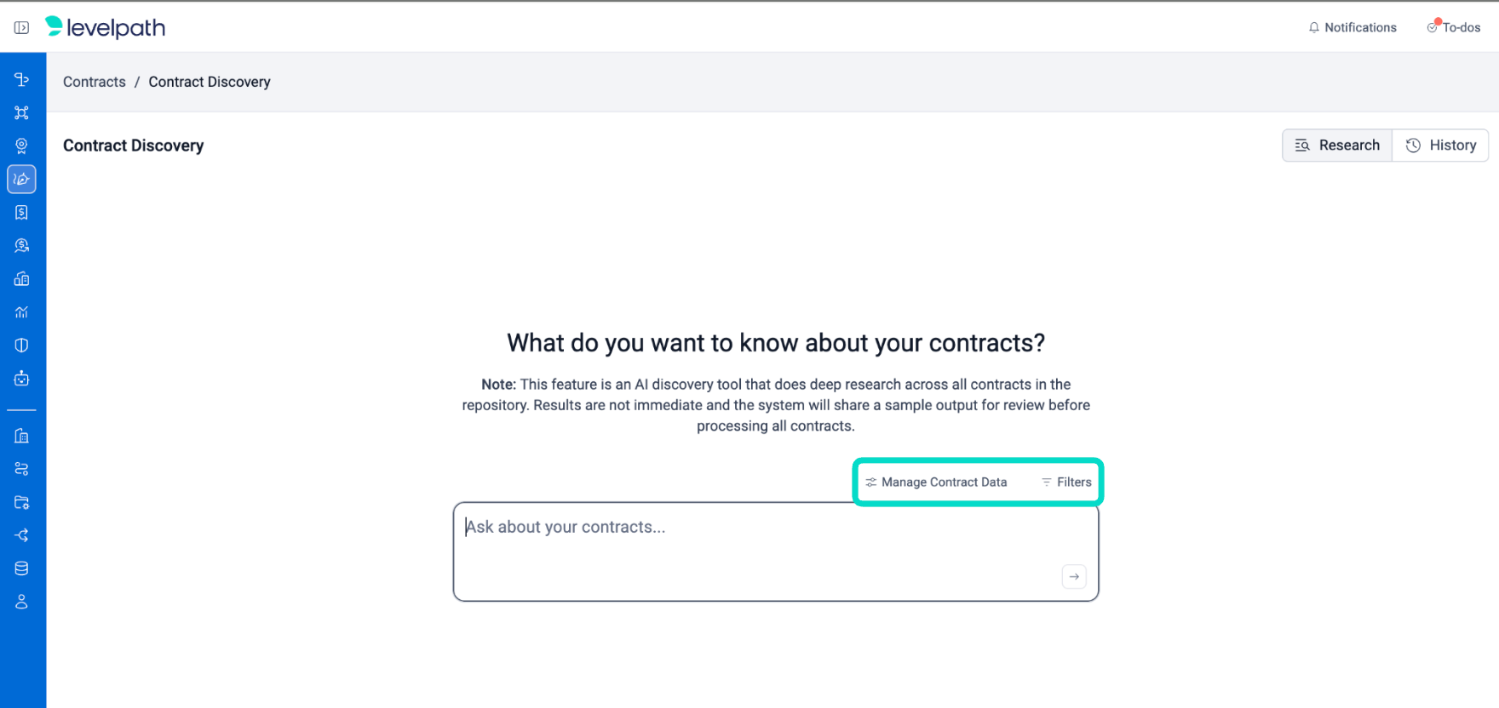Toggle the sidebar panel collapse button

(21, 28)
